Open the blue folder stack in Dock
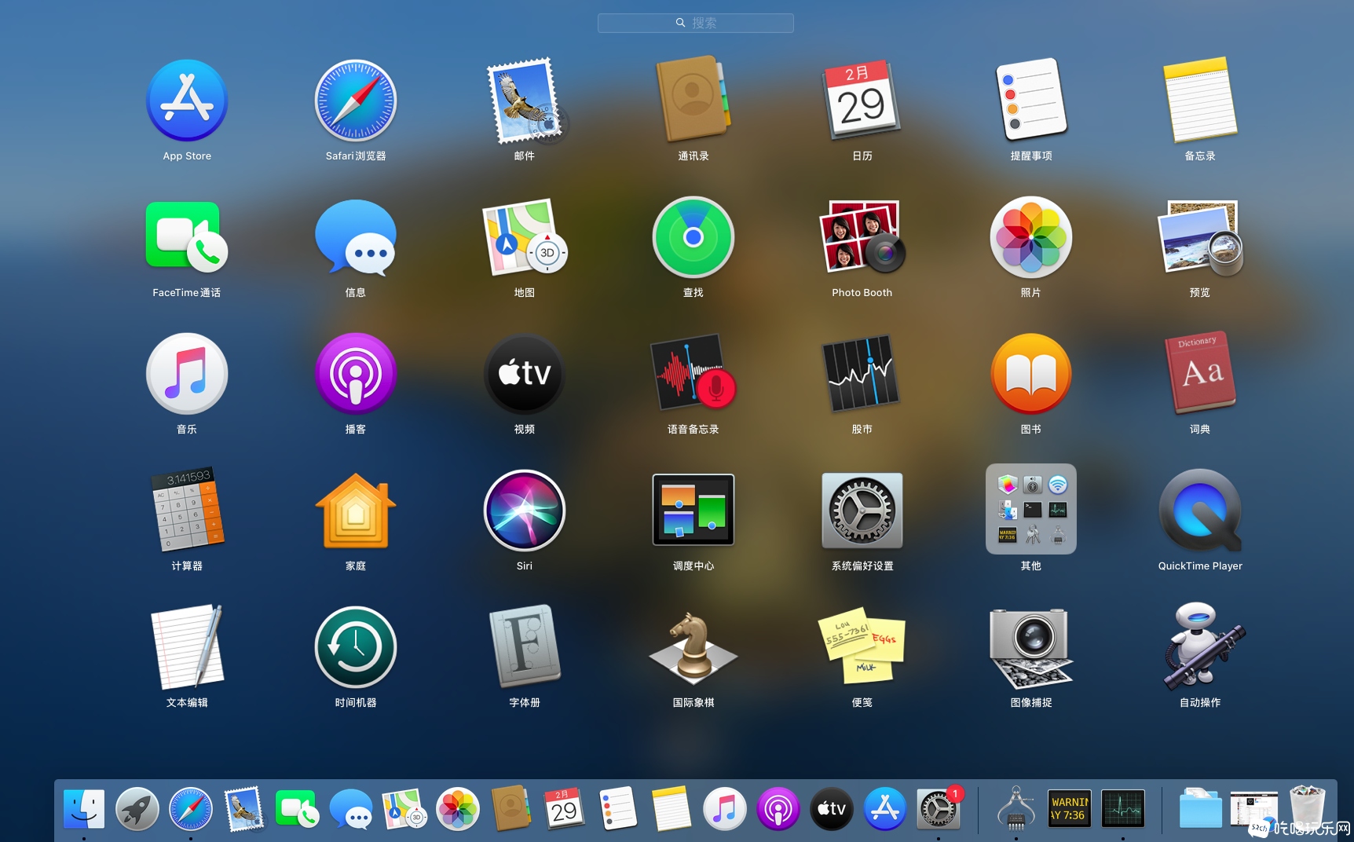 click(1201, 808)
